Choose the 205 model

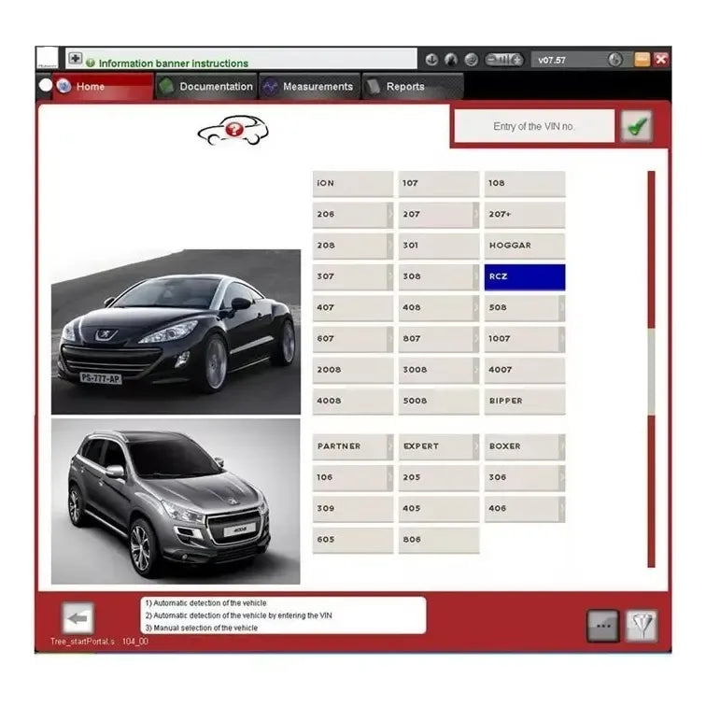[439, 477]
